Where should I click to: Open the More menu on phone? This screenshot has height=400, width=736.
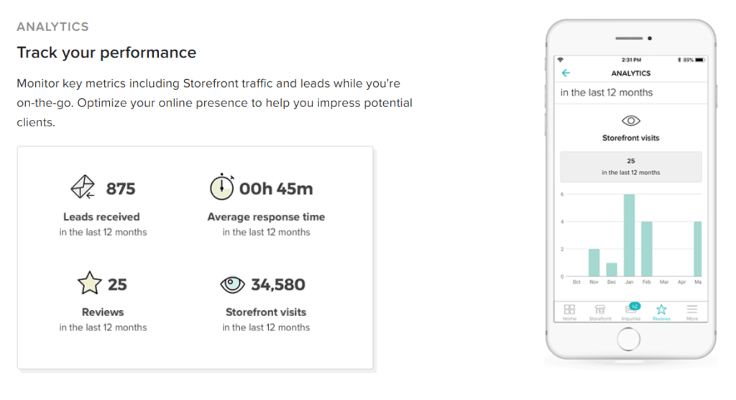(x=692, y=311)
